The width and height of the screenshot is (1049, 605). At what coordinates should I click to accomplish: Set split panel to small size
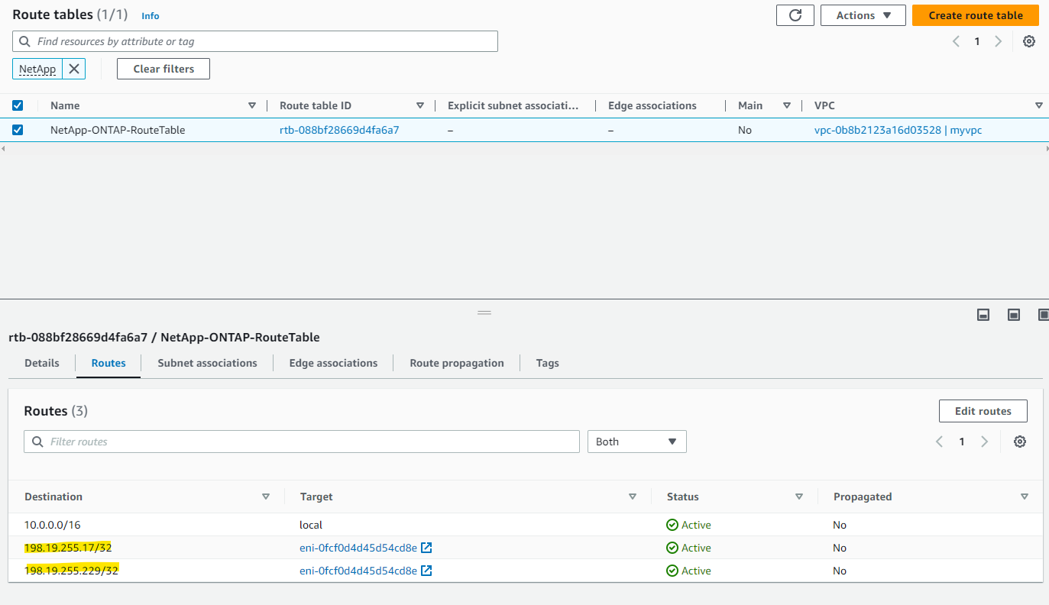tap(984, 315)
